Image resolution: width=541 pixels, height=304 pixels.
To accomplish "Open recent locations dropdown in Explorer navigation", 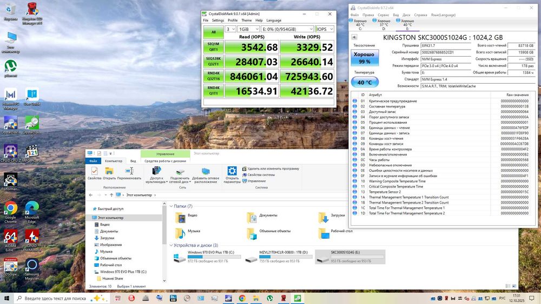I will coord(105,195).
